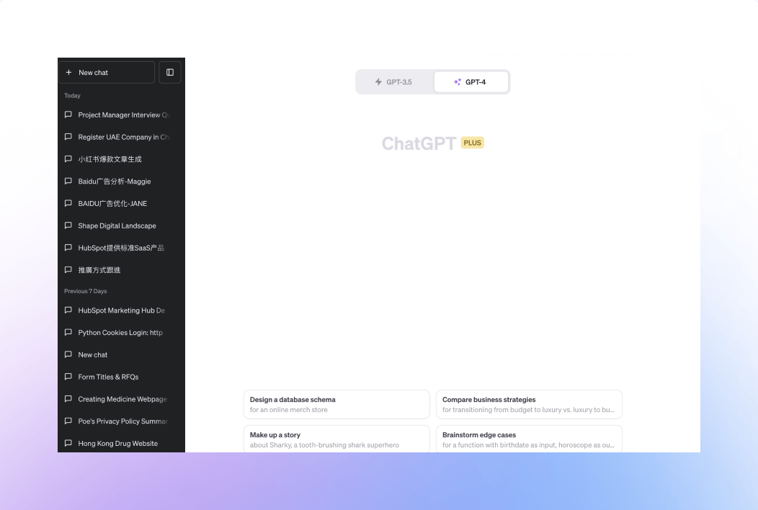The width and height of the screenshot is (758, 510).
Task: Click the plus icon beside New chat
Action: click(68, 73)
